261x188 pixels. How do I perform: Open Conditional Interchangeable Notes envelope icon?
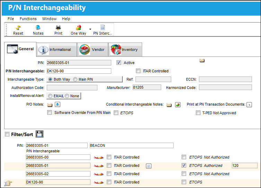[x=169, y=105]
